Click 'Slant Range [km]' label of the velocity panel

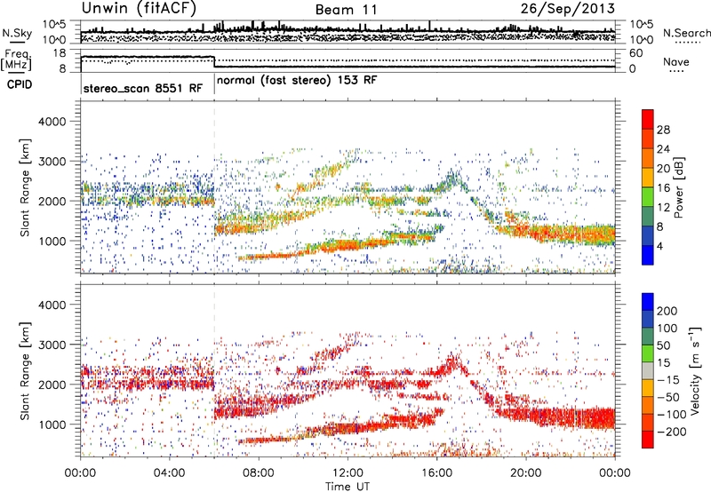coord(25,370)
